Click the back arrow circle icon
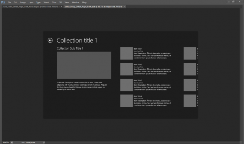Screen dimensions: 244x144 50,40
